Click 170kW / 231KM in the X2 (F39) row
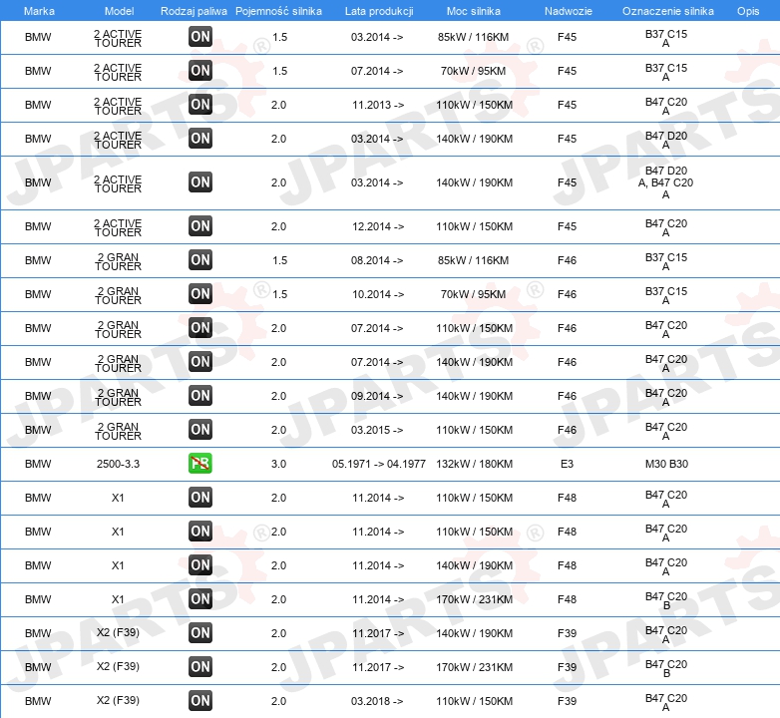The height and width of the screenshot is (718, 780). (474, 667)
